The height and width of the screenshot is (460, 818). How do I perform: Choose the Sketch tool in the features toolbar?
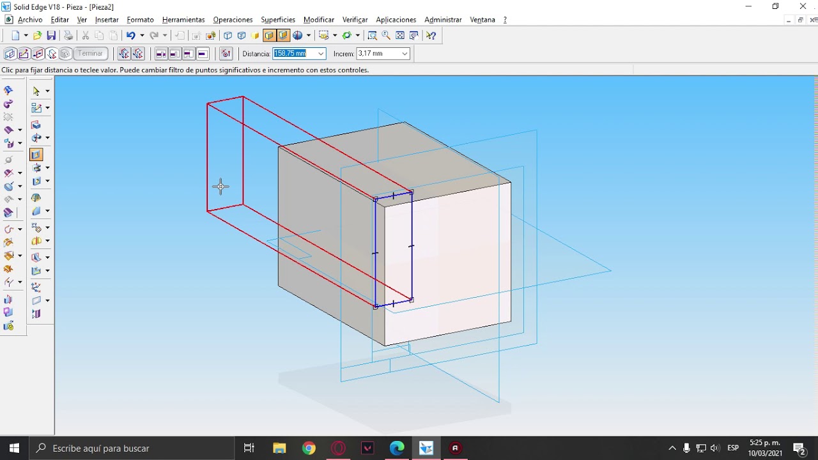tap(36, 107)
